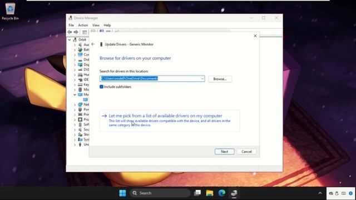The image size is (356, 200).
Task: Open the Action menu
Action: point(83,25)
